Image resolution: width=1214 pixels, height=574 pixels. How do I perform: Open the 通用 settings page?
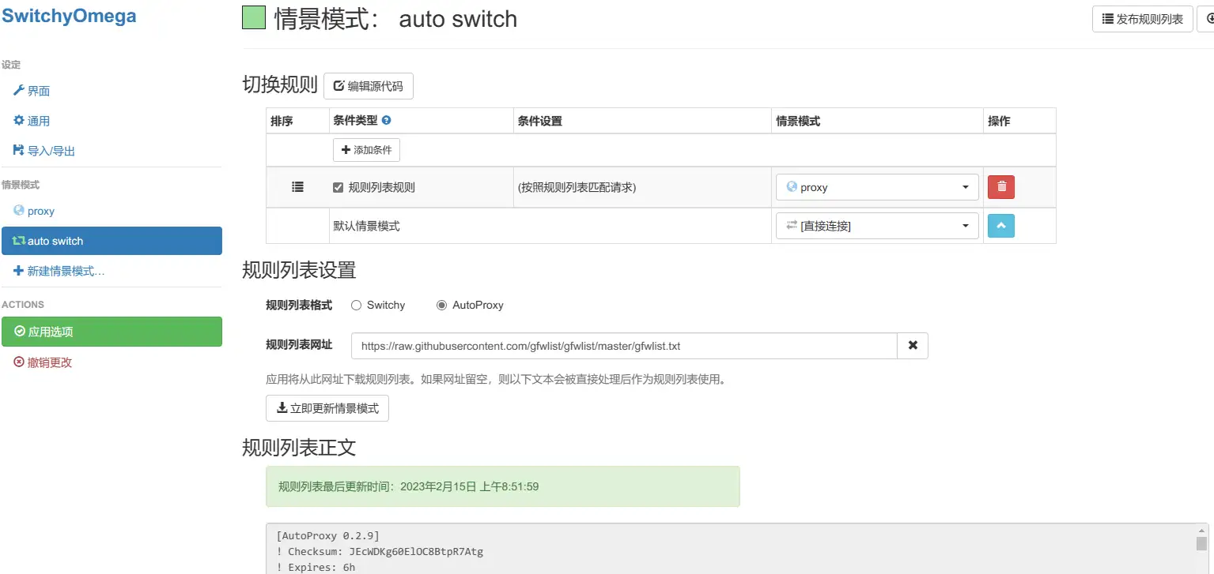[x=36, y=120]
